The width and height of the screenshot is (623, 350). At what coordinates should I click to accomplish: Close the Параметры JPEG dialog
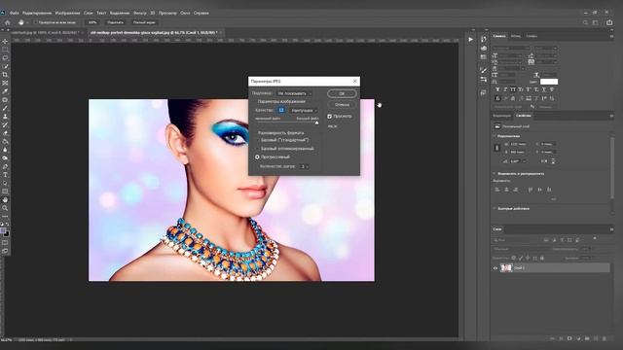coord(355,81)
